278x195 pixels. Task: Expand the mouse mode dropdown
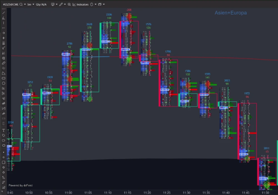(95, 4)
